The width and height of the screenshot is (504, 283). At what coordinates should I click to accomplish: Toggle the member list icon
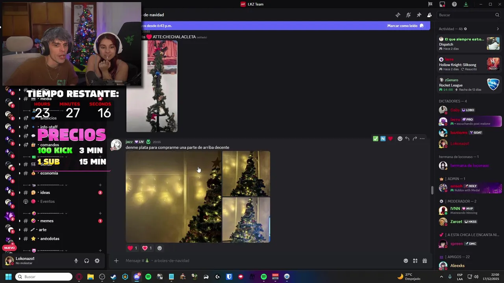(429, 15)
